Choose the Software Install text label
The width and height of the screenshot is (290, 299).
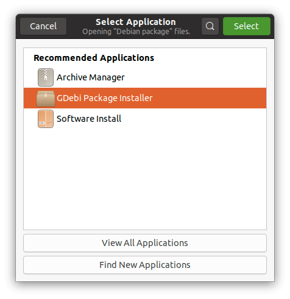point(89,119)
